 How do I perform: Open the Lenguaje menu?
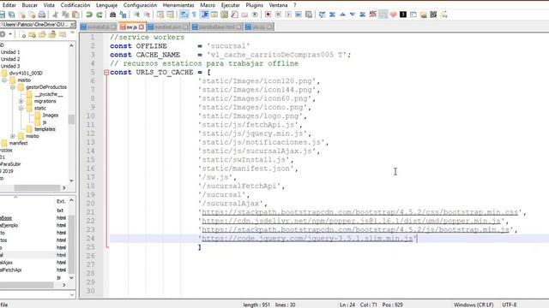(x=106, y=5)
